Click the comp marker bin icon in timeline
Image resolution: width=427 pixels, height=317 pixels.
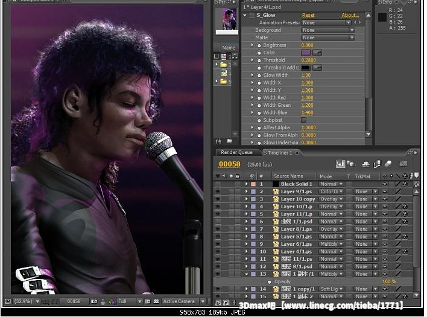417,176
